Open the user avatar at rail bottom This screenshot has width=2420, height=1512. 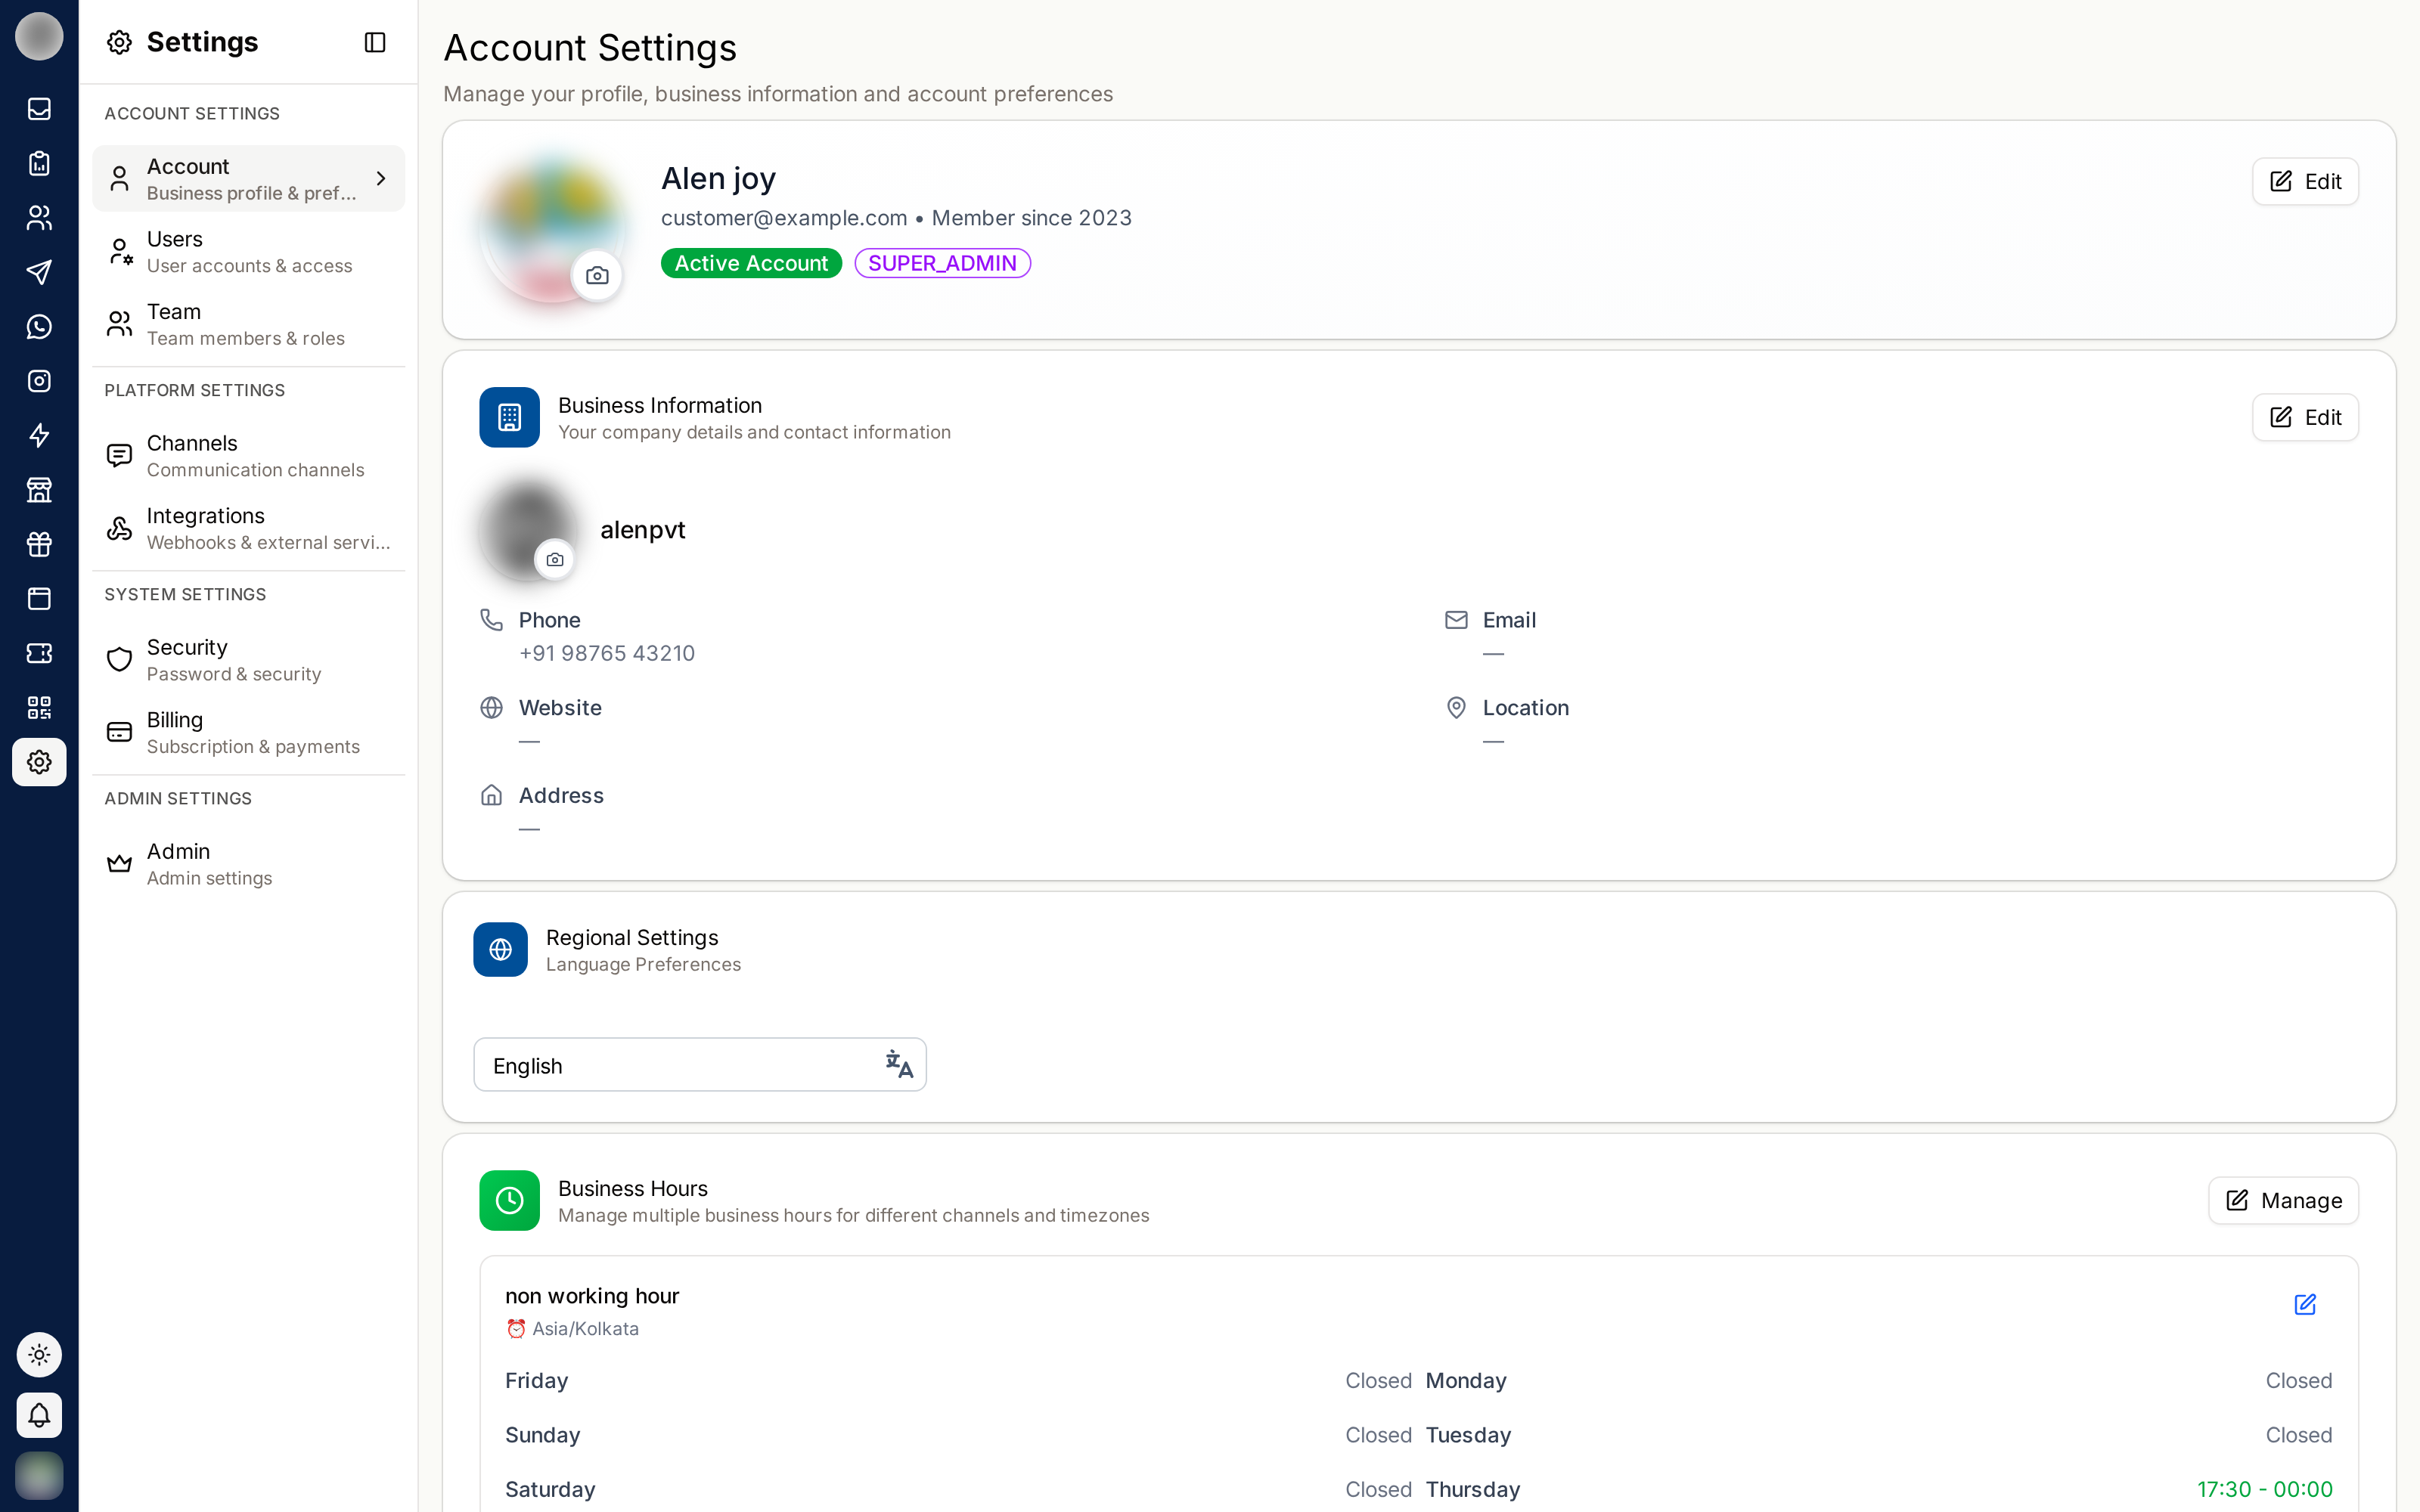coord(39,1475)
